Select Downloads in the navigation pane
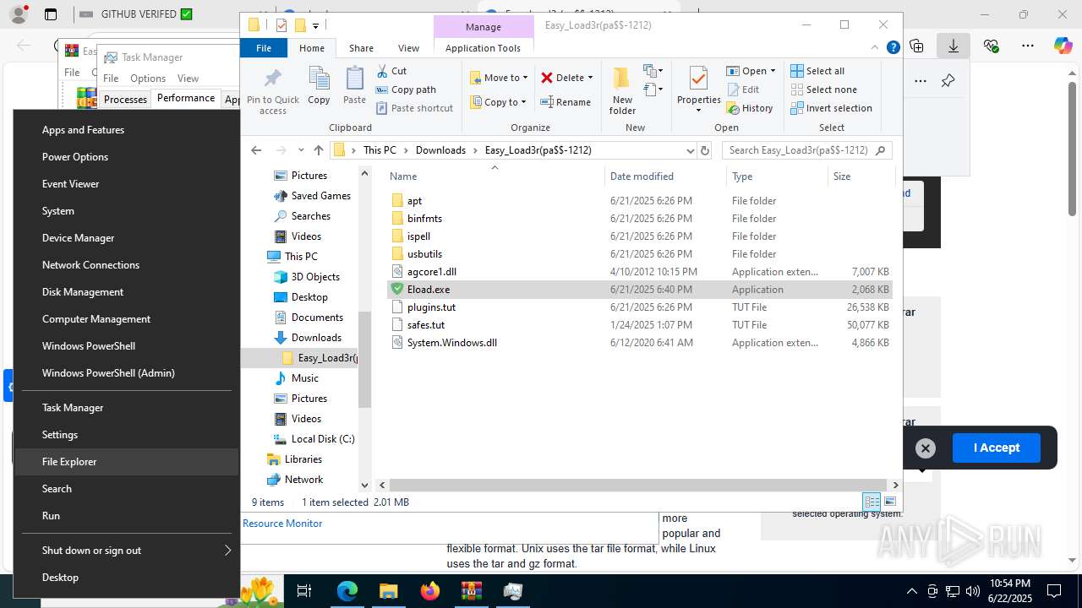This screenshot has height=608, width=1082. pyautogui.click(x=308, y=338)
